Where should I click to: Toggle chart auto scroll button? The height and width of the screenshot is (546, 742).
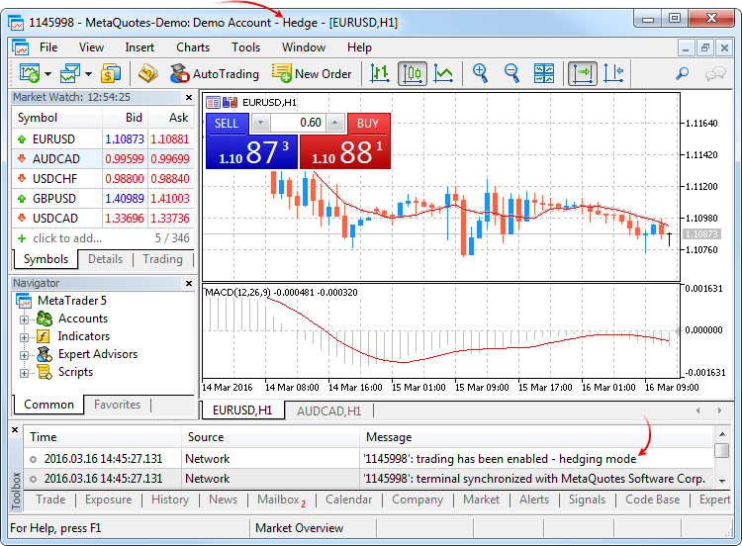click(583, 73)
